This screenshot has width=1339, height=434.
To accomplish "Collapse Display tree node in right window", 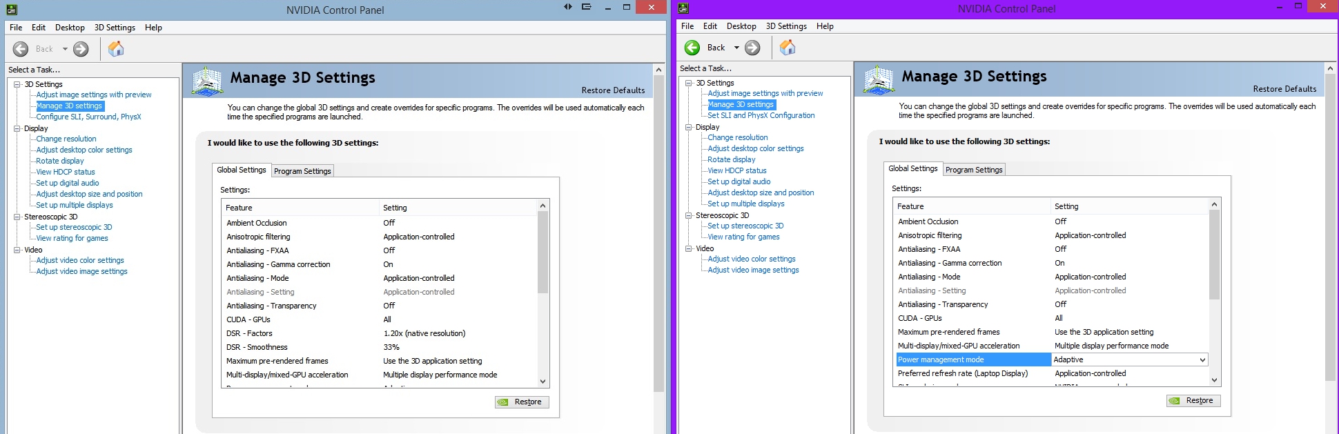I will [x=689, y=127].
